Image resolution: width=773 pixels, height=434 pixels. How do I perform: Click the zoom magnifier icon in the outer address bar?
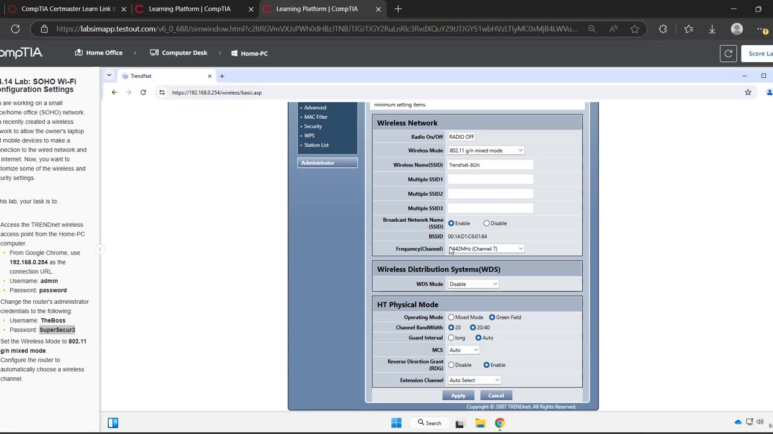[x=592, y=29]
